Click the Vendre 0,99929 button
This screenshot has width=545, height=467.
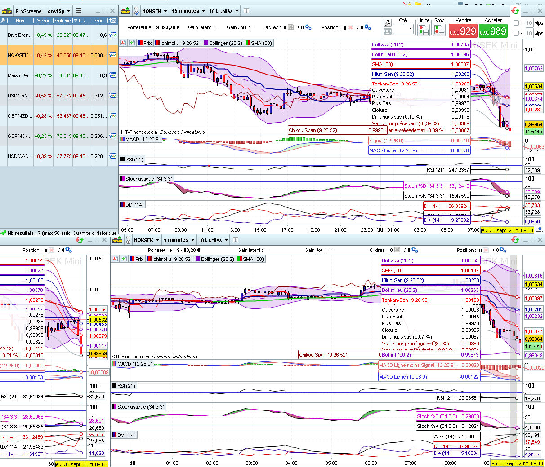463,31
